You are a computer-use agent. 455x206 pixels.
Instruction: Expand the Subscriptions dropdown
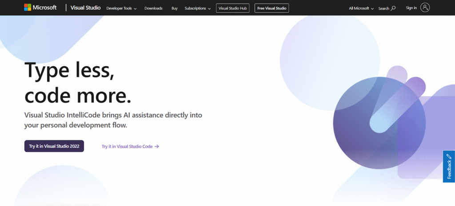point(197,8)
